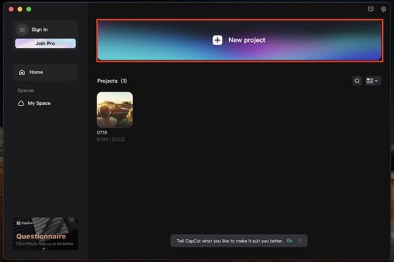The width and height of the screenshot is (394, 262).
Task: Open the settings gear icon
Action: point(383,9)
